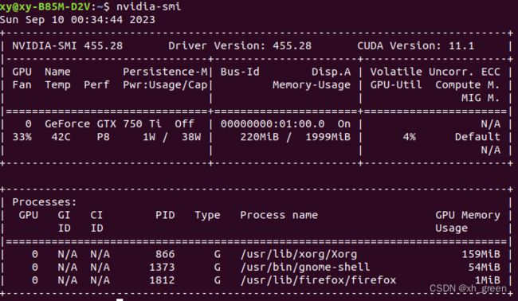Click the Default compute mode value
This screenshot has height=301, width=518.
click(x=477, y=137)
